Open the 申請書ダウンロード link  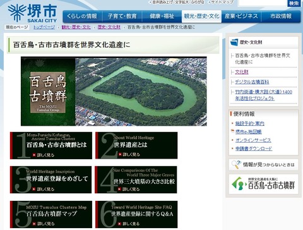[254, 148]
